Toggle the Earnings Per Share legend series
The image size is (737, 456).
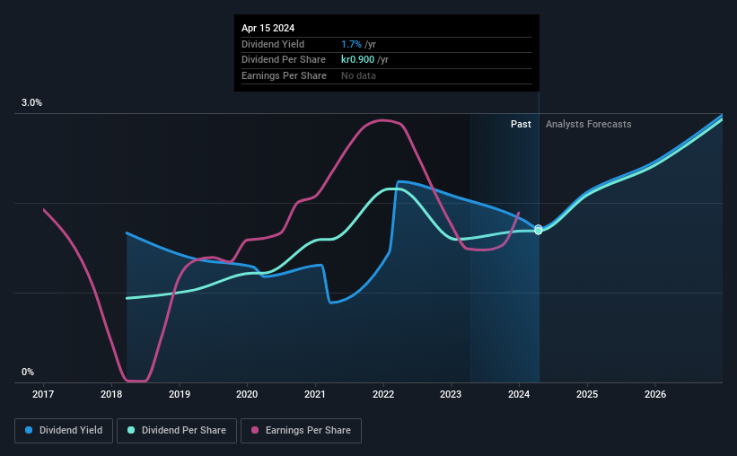click(x=301, y=431)
